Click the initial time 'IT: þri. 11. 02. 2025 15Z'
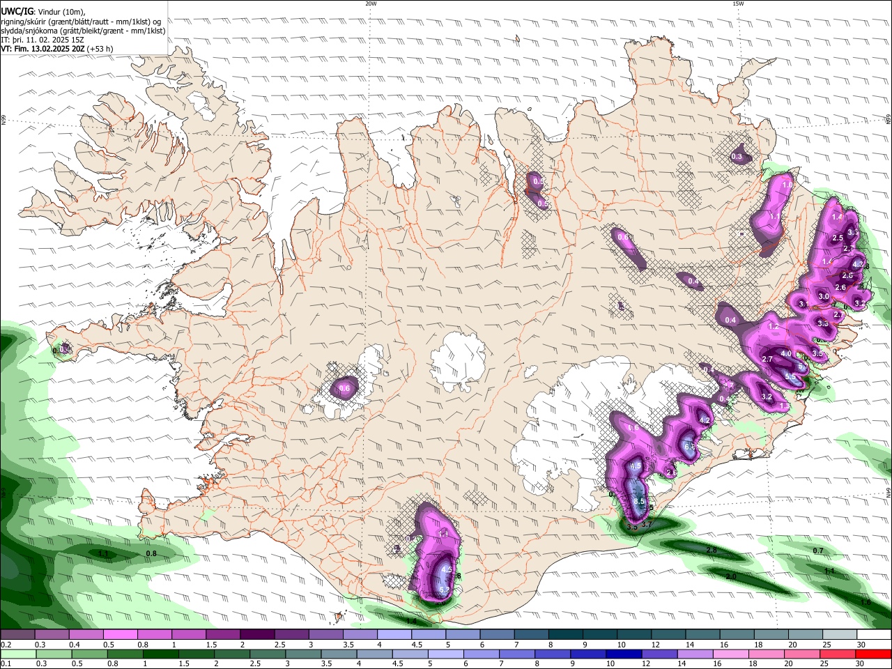 click(43, 40)
